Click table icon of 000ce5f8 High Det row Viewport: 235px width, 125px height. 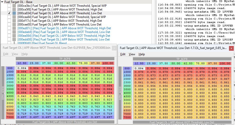click(14, 9)
